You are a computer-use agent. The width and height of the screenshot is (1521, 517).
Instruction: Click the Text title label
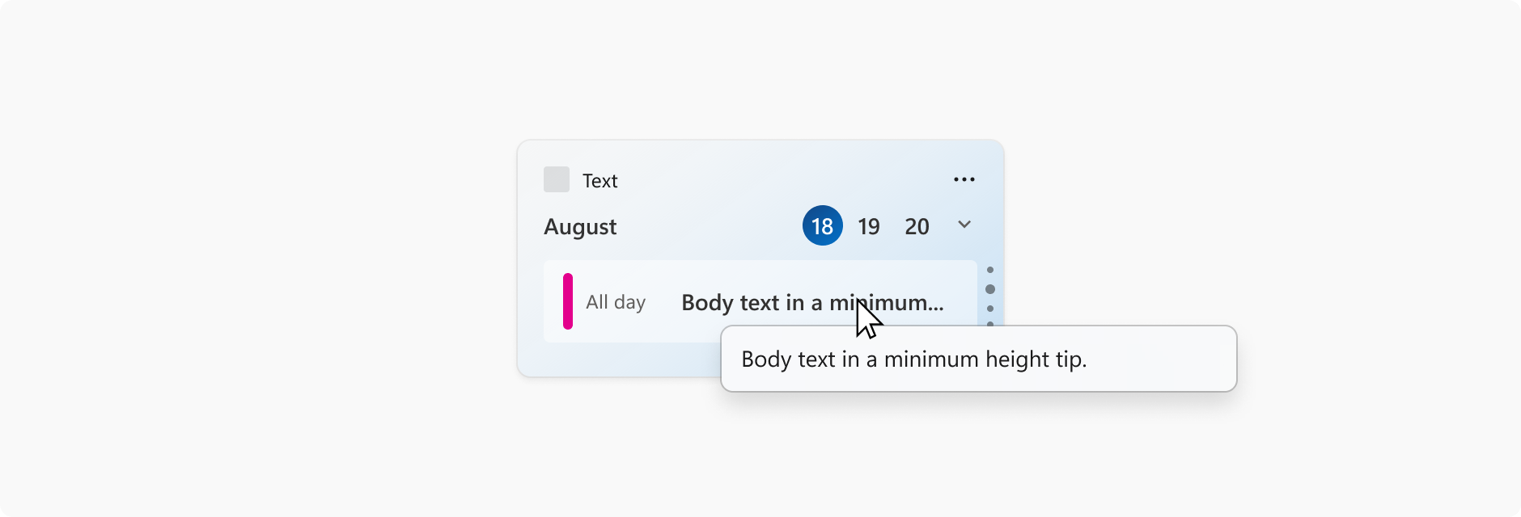click(x=599, y=180)
